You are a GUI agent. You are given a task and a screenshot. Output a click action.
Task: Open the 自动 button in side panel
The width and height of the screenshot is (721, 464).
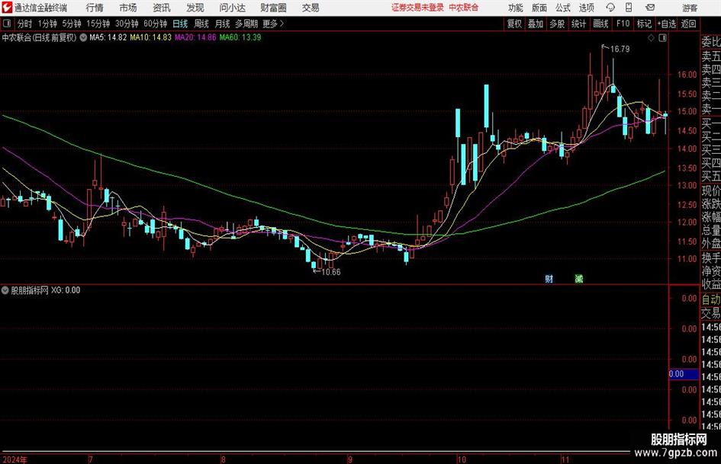click(711, 299)
